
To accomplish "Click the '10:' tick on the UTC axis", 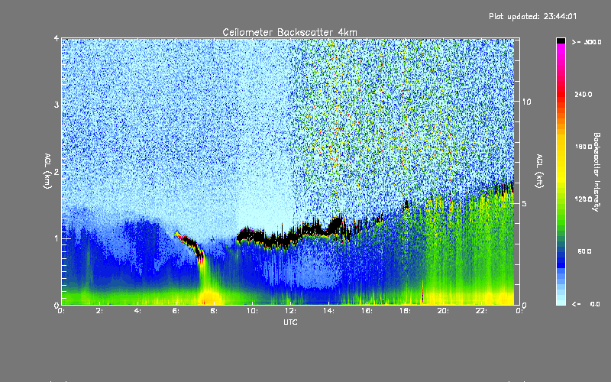I will 252,311.
